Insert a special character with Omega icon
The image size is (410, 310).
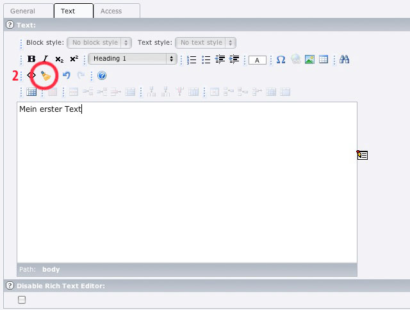point(281,59)
